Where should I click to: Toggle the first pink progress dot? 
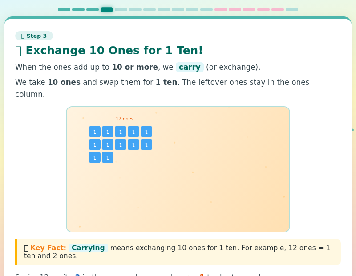[x=221, y=9]
